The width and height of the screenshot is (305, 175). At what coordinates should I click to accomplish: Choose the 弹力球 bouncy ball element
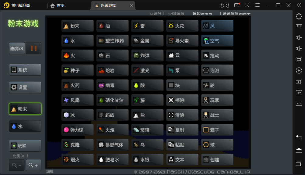click(77, 130)
